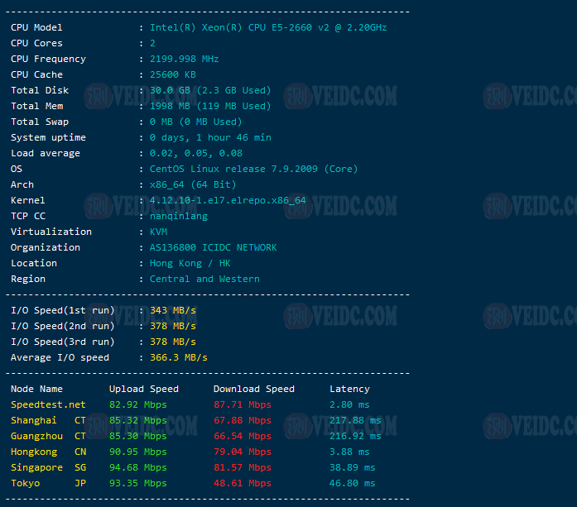Select Average I/O speed value 366.3 MB/s
Viewport: 577px width, 507px height.
tap(179, 358)
